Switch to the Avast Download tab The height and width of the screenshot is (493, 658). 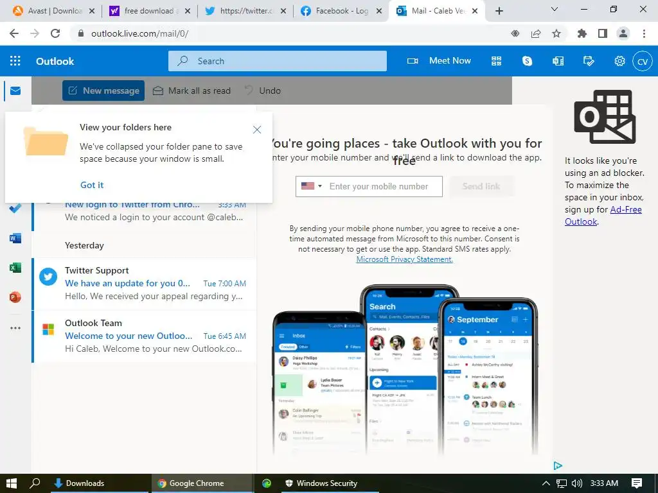point(53,11)
